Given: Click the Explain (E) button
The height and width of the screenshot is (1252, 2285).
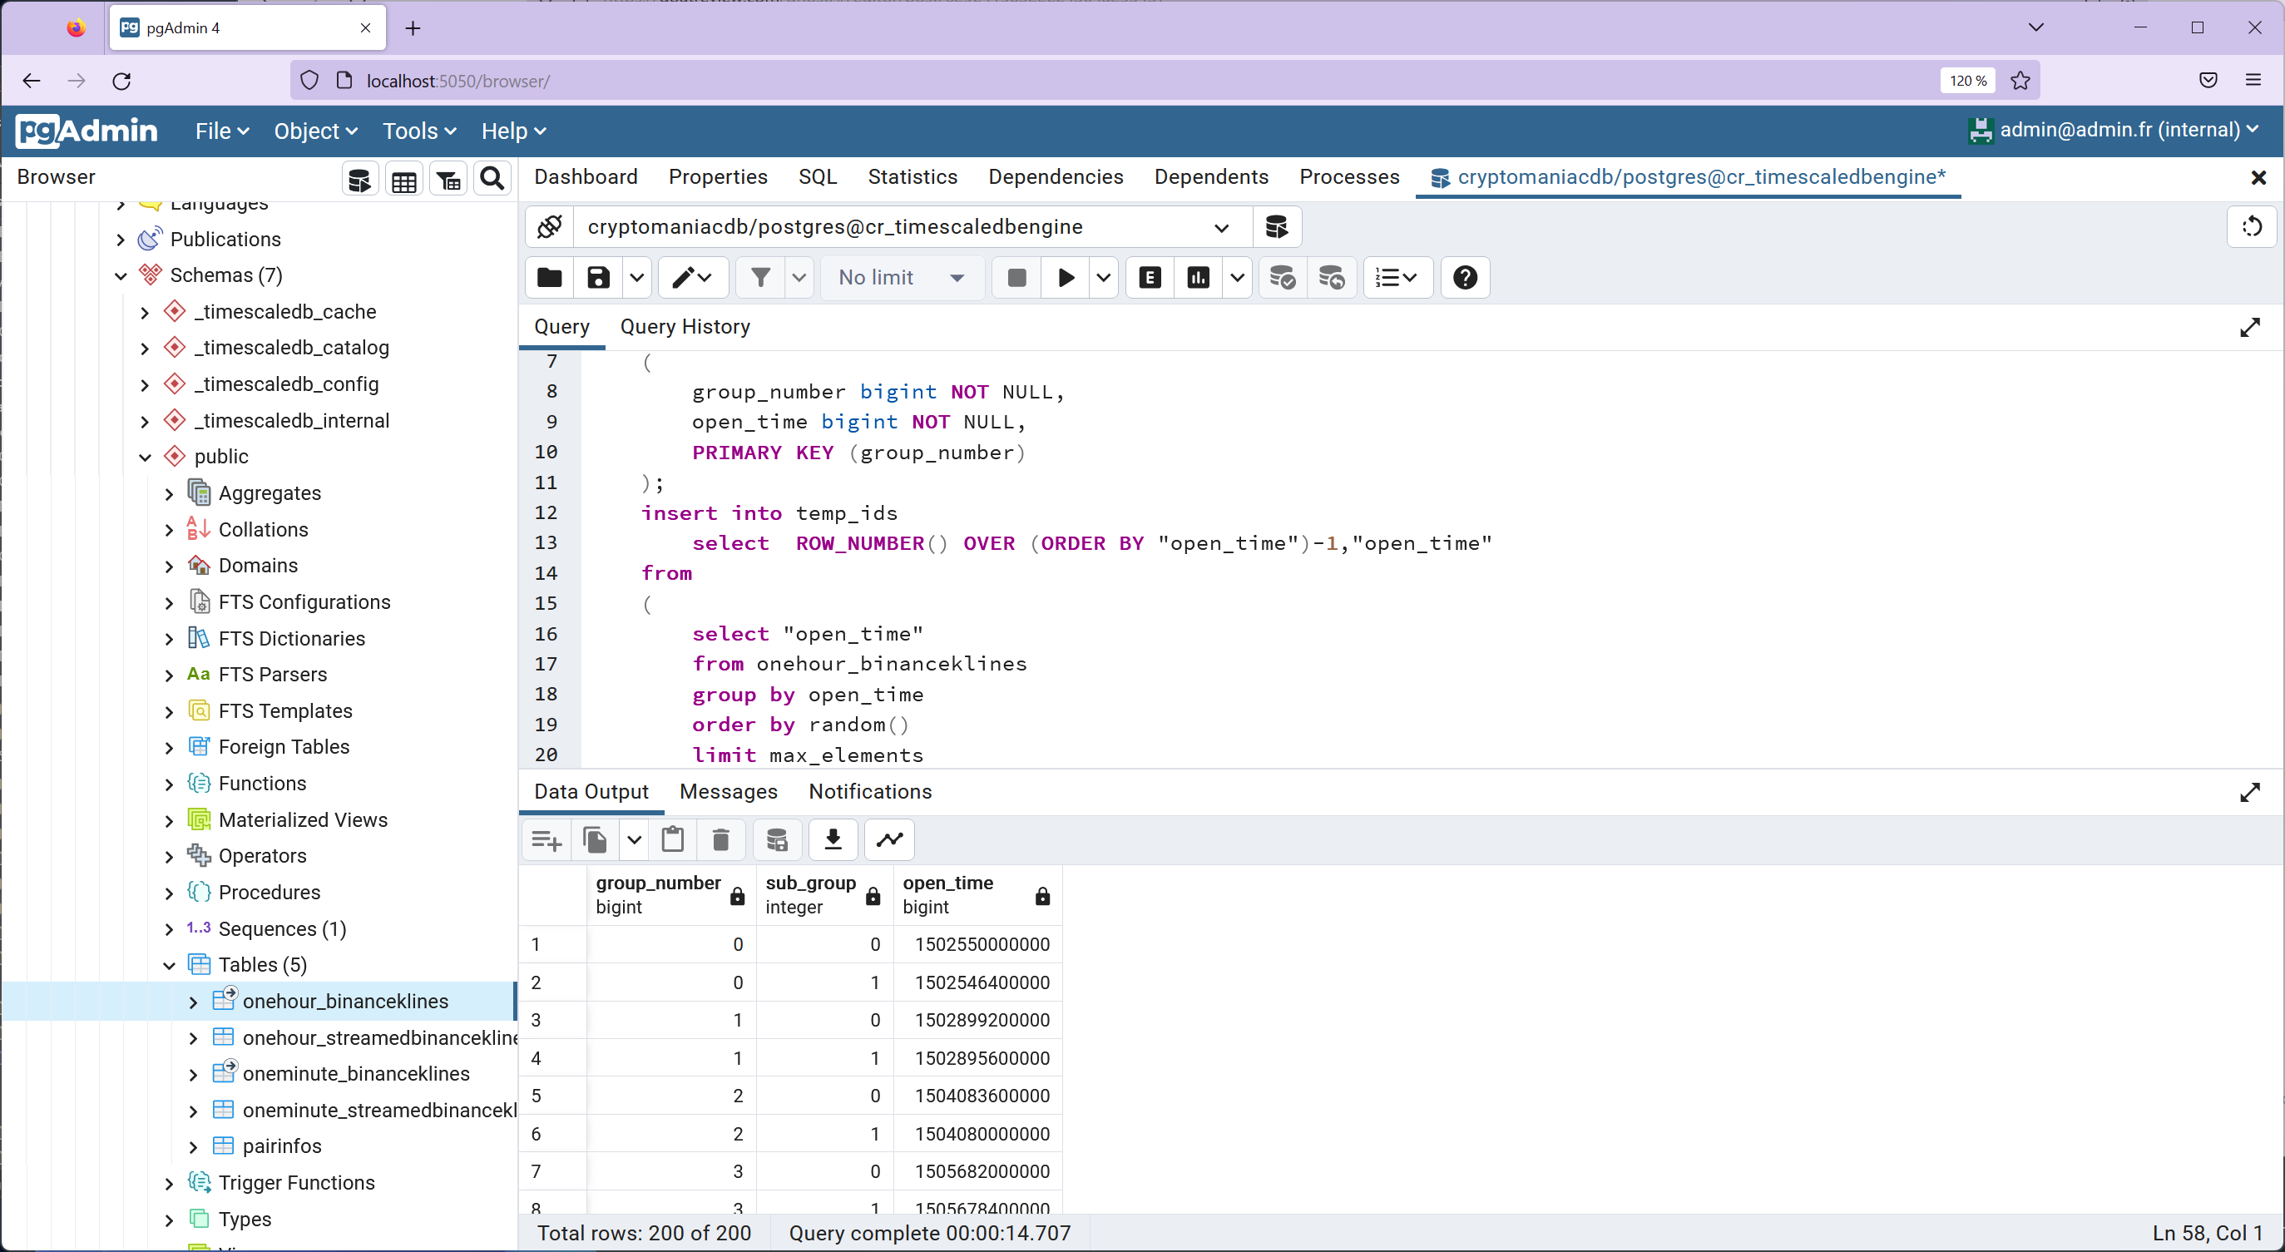Looking at the screenshot, I should click(x=1150, y=278).
